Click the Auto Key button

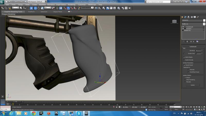pos(166,107)
